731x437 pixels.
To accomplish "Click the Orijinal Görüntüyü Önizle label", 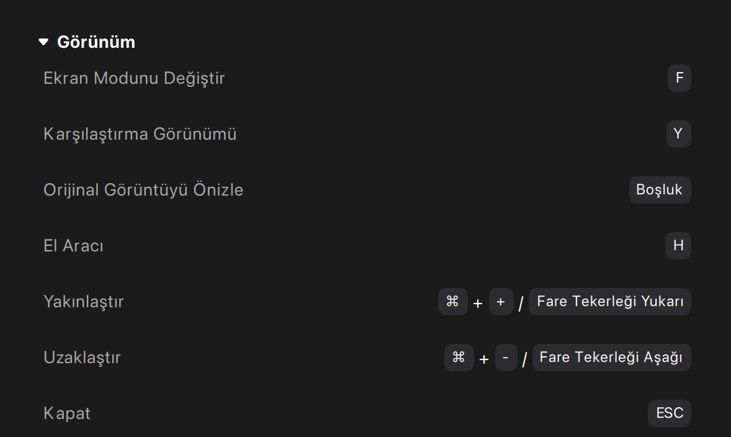I will [143, 190].
